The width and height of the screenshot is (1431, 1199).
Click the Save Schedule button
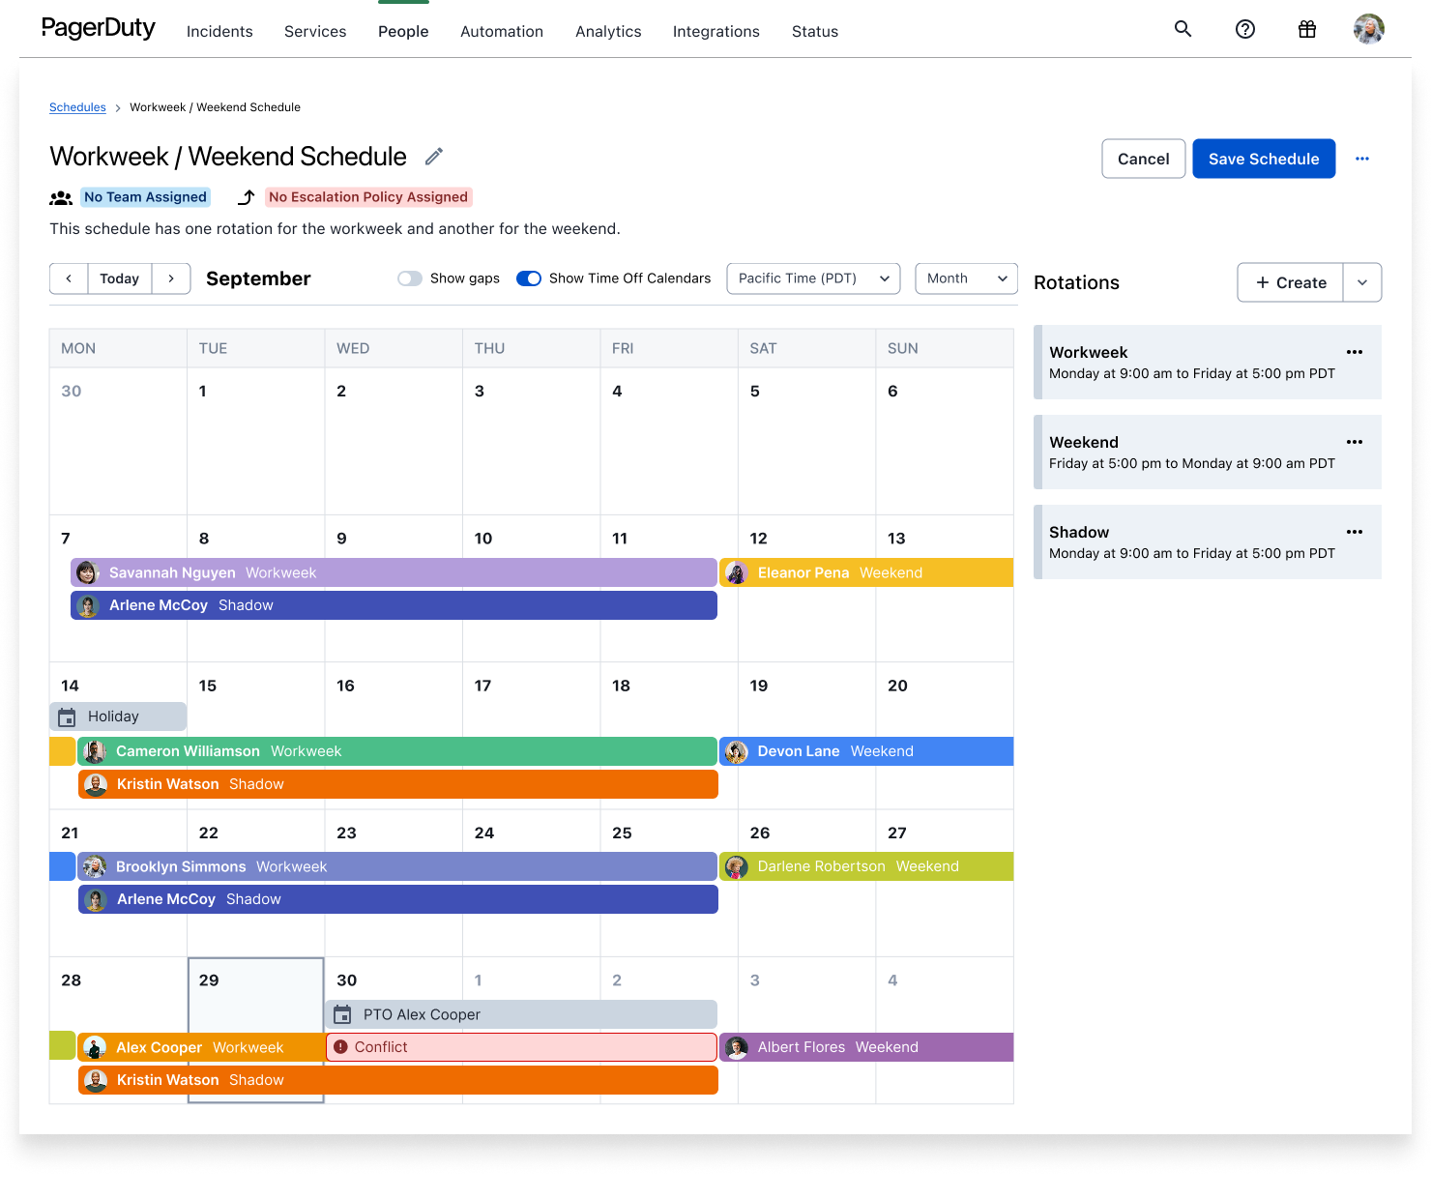[1264, 159]
